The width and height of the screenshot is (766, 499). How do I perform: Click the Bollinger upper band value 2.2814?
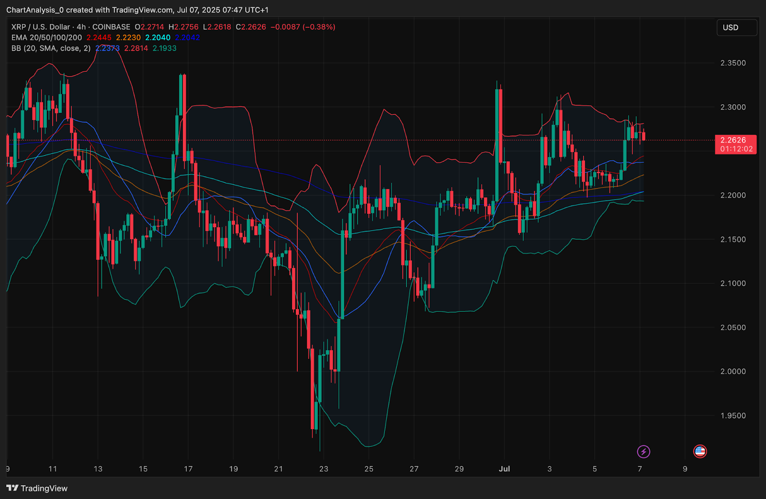[x=136, y=48]
